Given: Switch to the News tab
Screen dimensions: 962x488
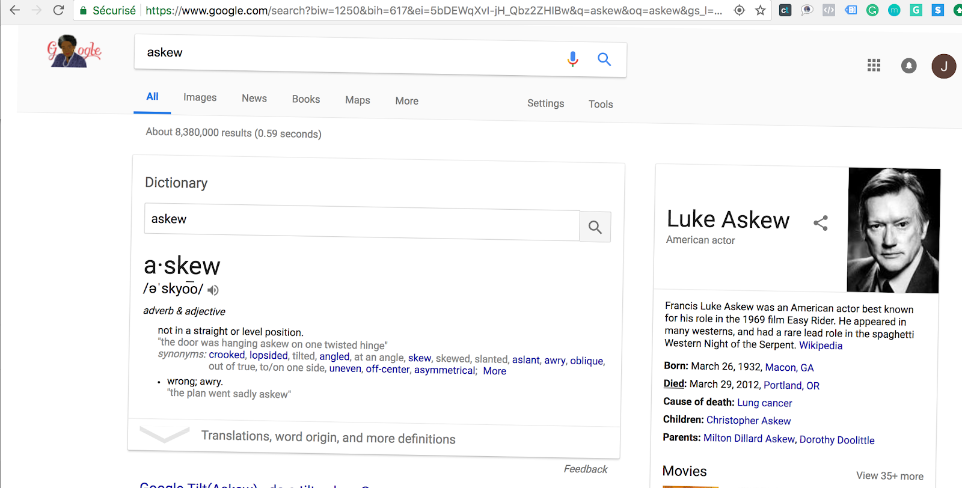Looking at the screenshot, I should (254, 99).
